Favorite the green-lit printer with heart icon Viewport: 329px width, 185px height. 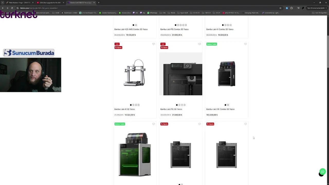pos(153,124)
